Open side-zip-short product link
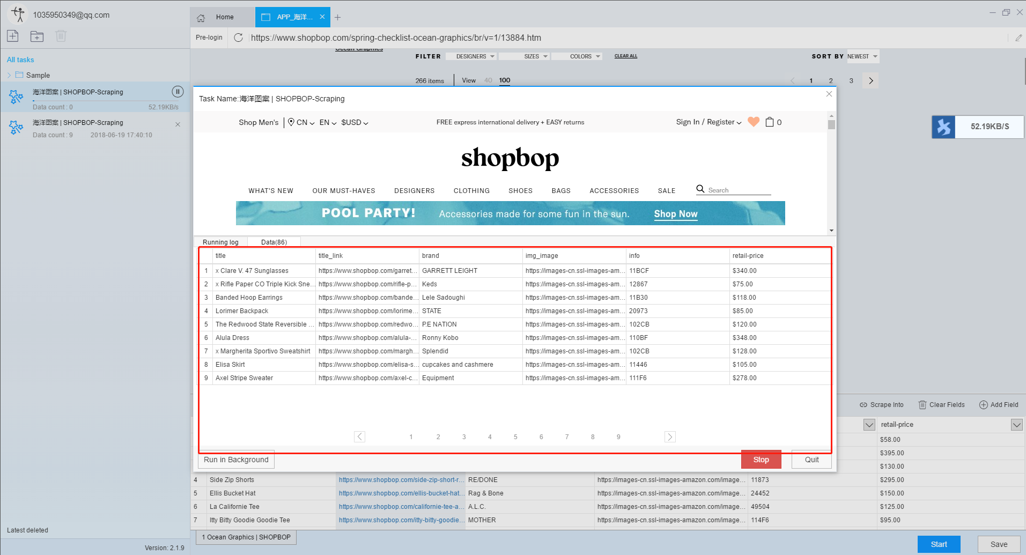Image resolution: width=1026 pixels, height=555 pixels. click(401, 480)
